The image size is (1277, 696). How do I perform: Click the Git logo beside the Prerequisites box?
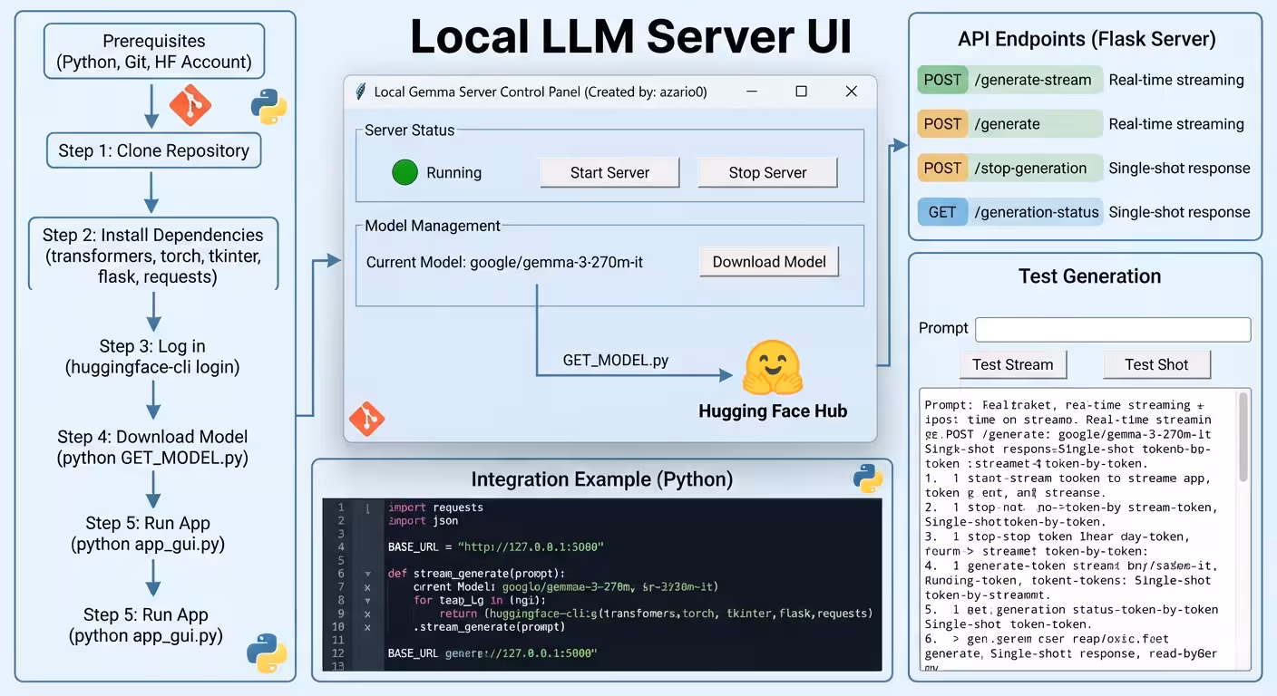point(190,104)
